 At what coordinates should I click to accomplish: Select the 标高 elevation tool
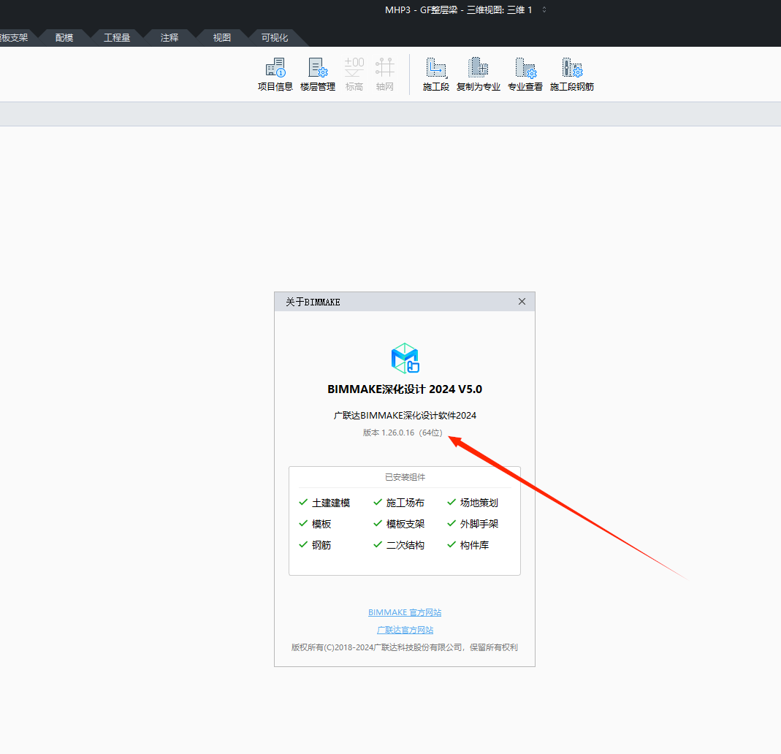coord(354,75)
